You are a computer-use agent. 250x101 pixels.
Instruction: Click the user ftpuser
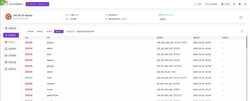tap(51, 84)
